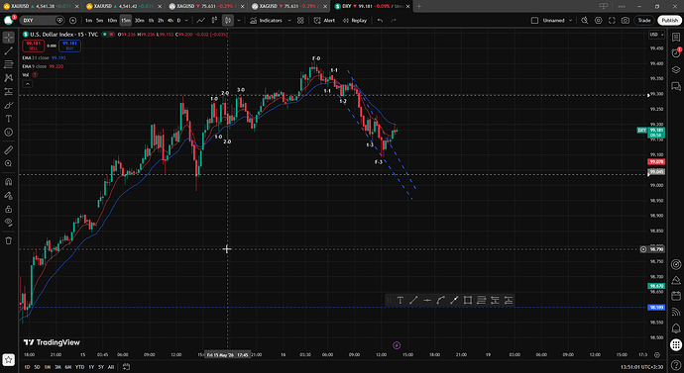684x373 pixels.
Task: Select the candles chart style button
Action: [x=228, y=21]
